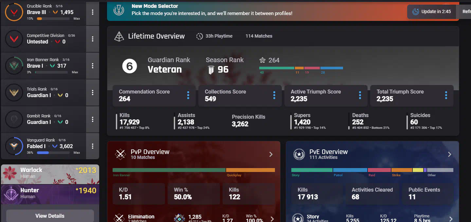Click the View Details button
Image resolution: width=471 pixels, height=222 pixels.
pyautogui.click(x=50, y=216)
